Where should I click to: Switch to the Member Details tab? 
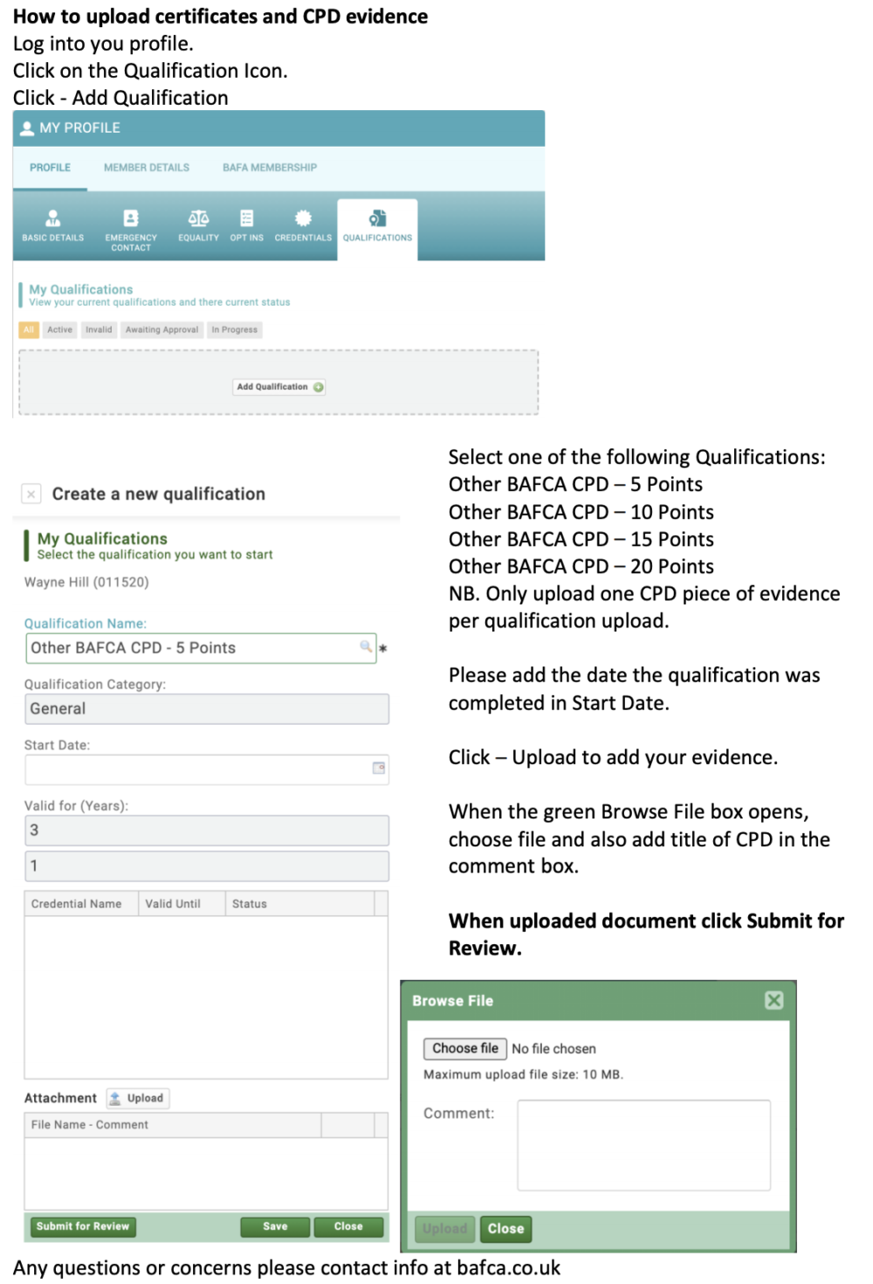click(147, 168)
